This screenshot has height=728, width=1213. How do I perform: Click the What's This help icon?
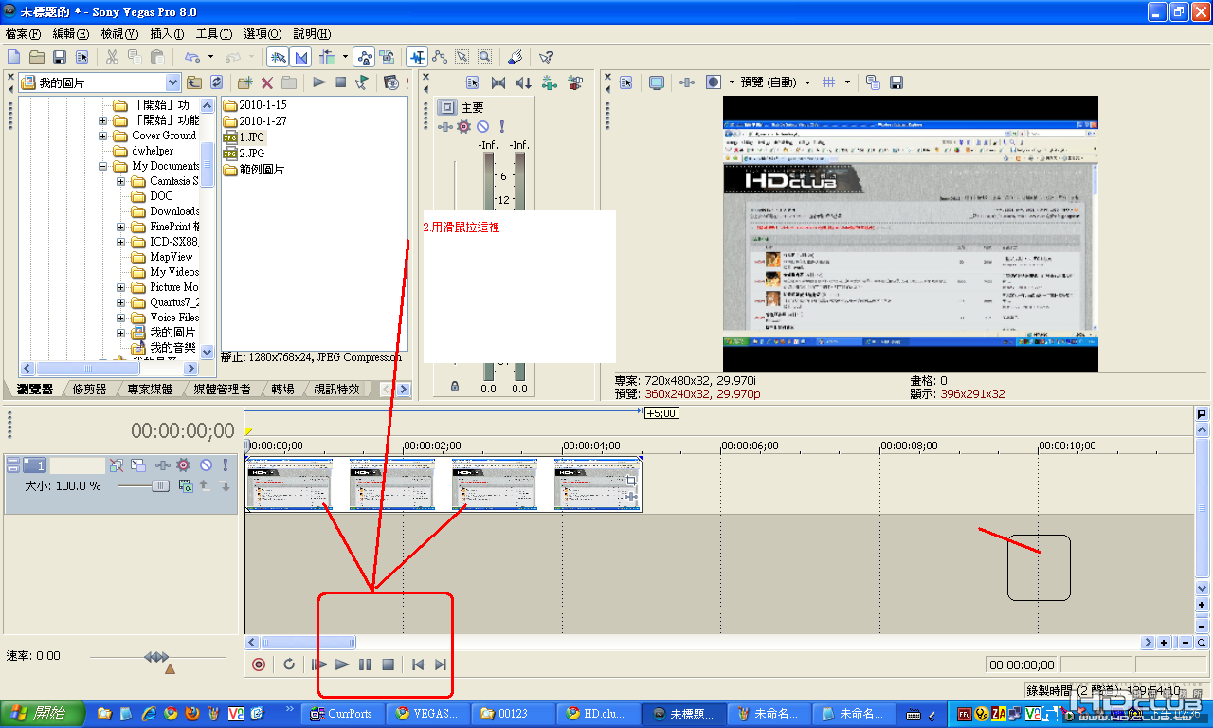(x=546, y=57)
